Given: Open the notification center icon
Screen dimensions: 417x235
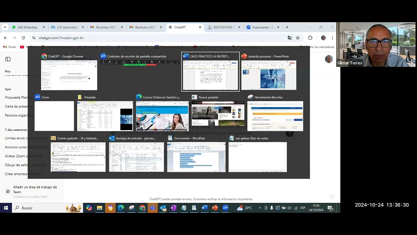Looking at the screenshot, I should point(330,208).
